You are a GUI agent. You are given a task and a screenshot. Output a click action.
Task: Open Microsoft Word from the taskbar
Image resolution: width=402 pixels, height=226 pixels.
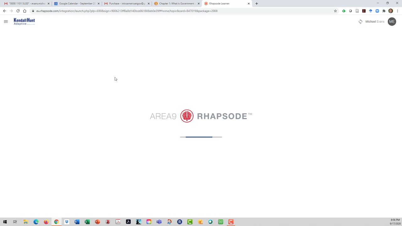pyautogui.click(x=77, y=222)
